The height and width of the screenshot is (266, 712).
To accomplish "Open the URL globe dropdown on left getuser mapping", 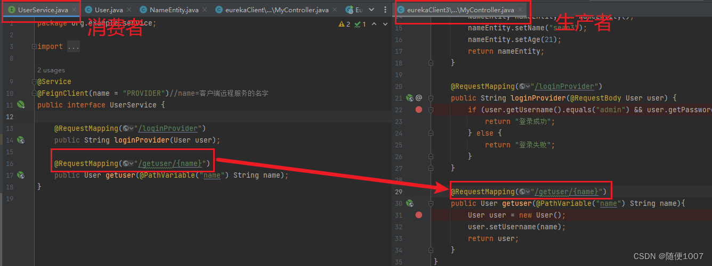I will point(128,163).
